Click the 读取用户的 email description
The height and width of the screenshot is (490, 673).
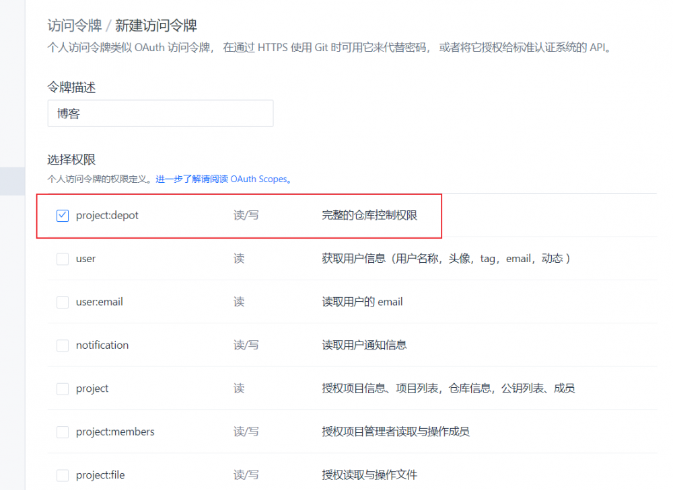(362, 302)
